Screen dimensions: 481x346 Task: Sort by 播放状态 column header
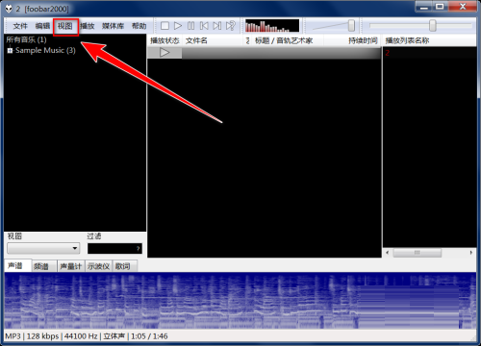click(165, 40)
